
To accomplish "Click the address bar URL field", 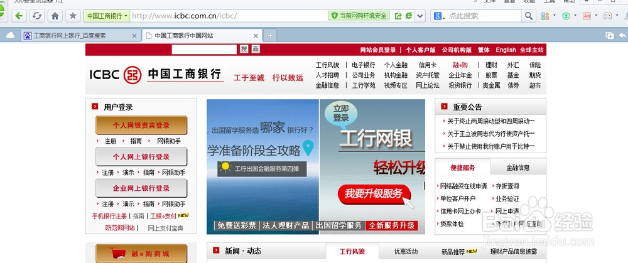I will tap(229, 16).
